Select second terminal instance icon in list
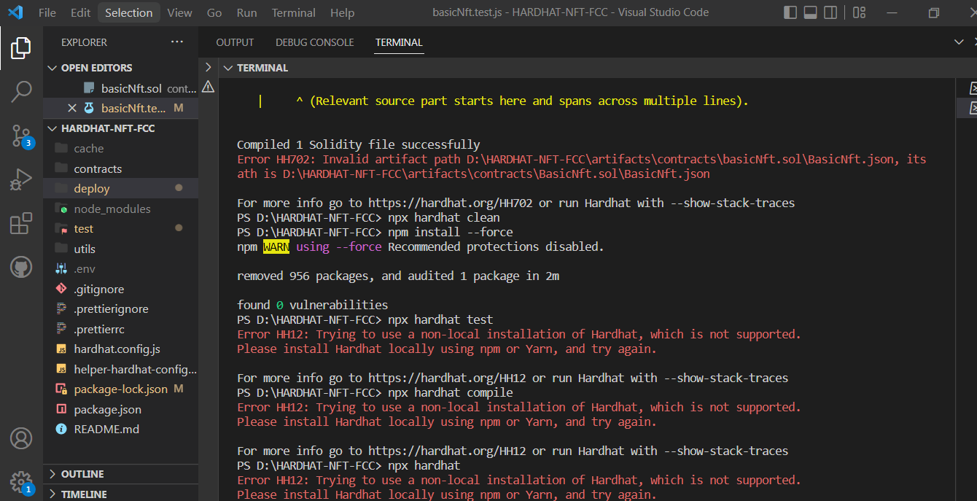The height and width of the screenshot is (501, 977). pos(973,108)
